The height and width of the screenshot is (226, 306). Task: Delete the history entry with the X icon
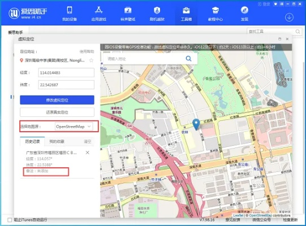[88, 153]
